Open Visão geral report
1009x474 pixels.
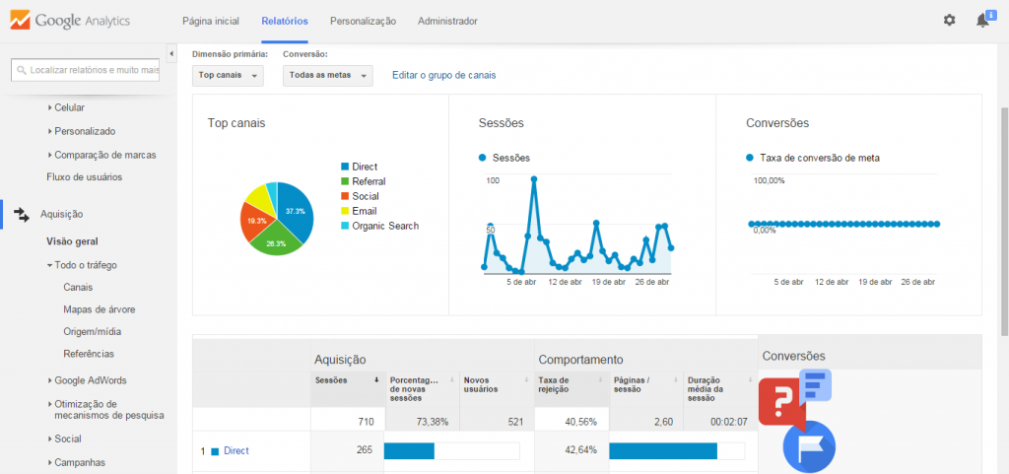point(72,241)
